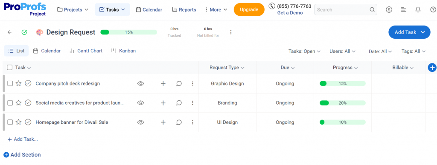Click the phone icon near the number
437x165 pixels.
[x=272, y=6]
